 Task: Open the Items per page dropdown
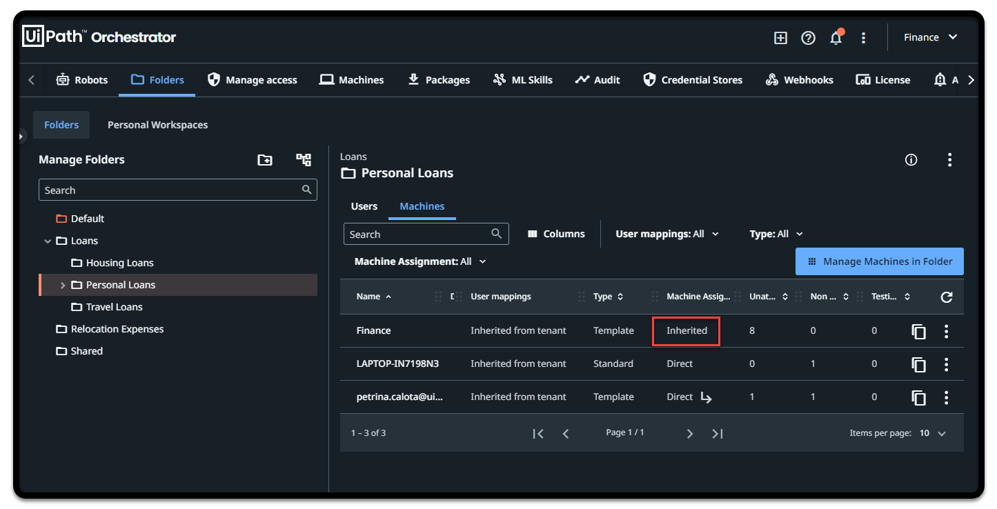click(932, 433)
